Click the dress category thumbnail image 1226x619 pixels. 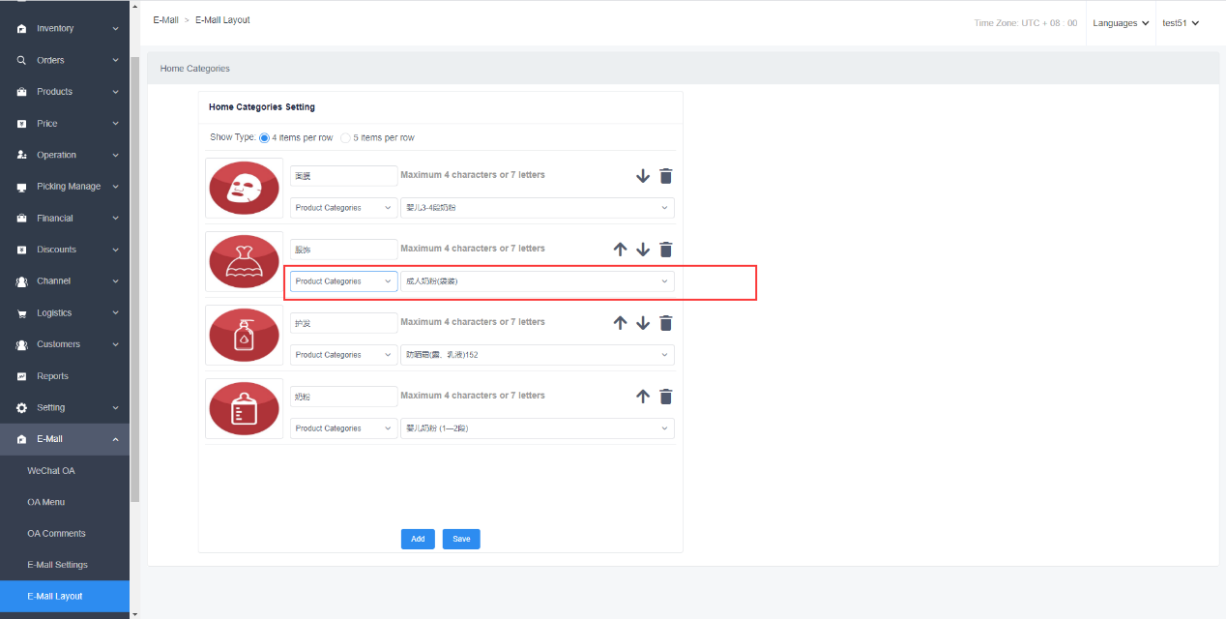click(x=245, y=261)
